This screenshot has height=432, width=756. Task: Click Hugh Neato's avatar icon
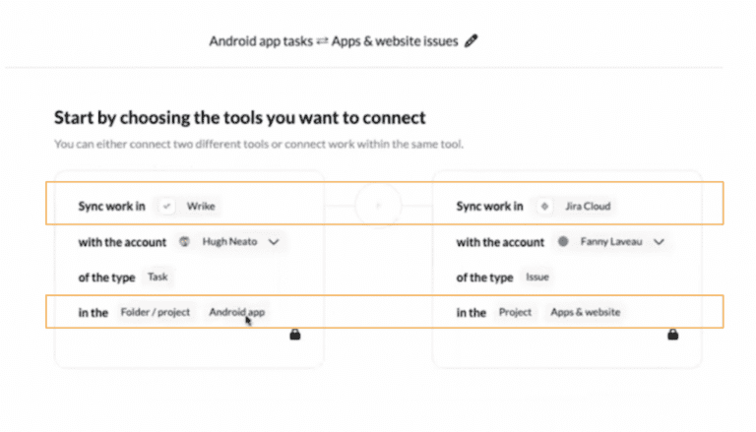(x=185, y=241)
